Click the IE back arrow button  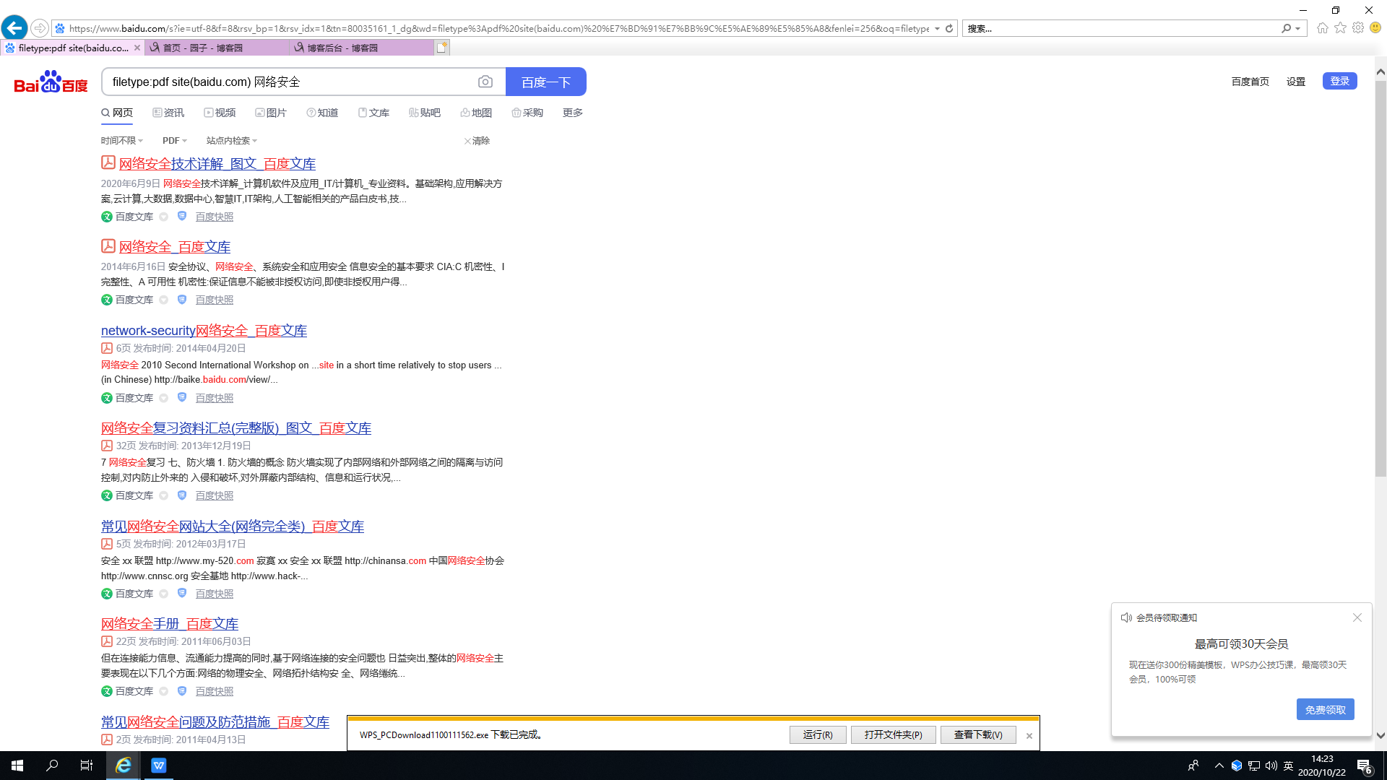(x=14, y=28)
